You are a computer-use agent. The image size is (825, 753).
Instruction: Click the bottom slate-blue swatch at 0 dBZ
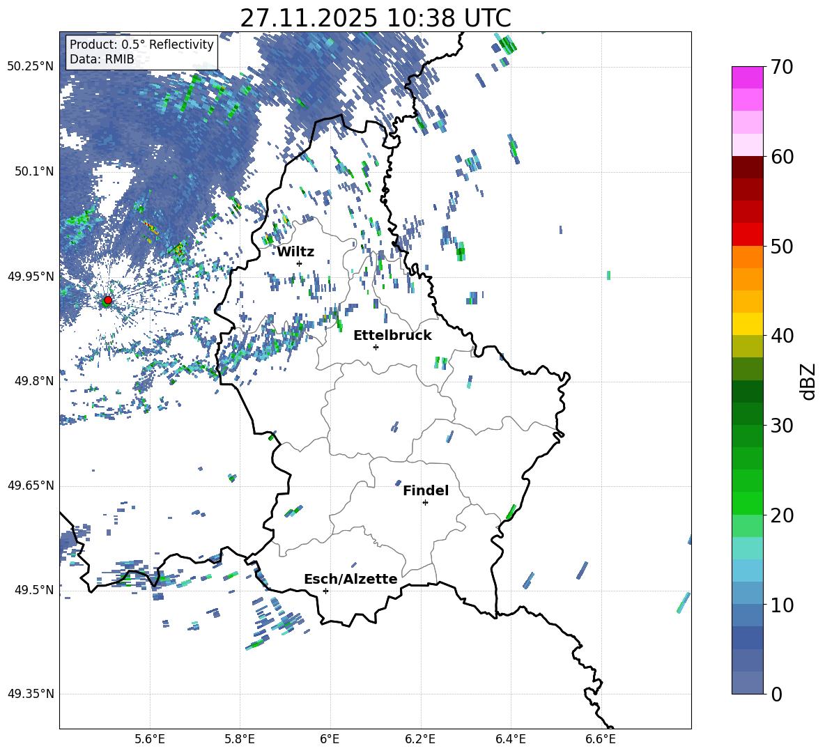tap(747, 683)
